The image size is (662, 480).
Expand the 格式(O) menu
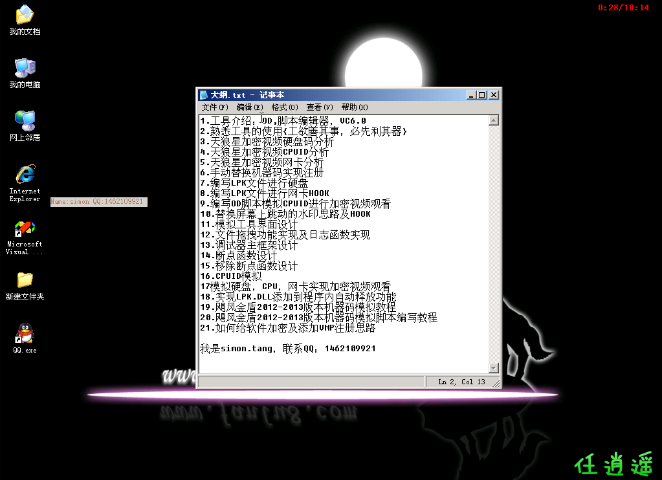285,107
